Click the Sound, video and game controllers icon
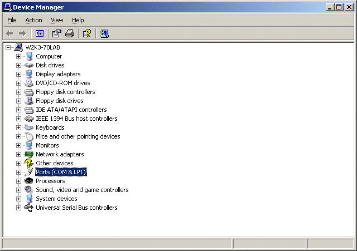The image size is (357, 251). point(29,190)
